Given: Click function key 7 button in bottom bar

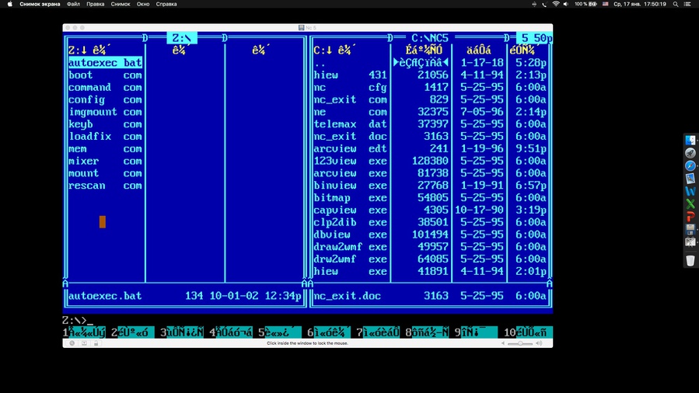Looking at the screenshot, I should [x=378, y=332].
